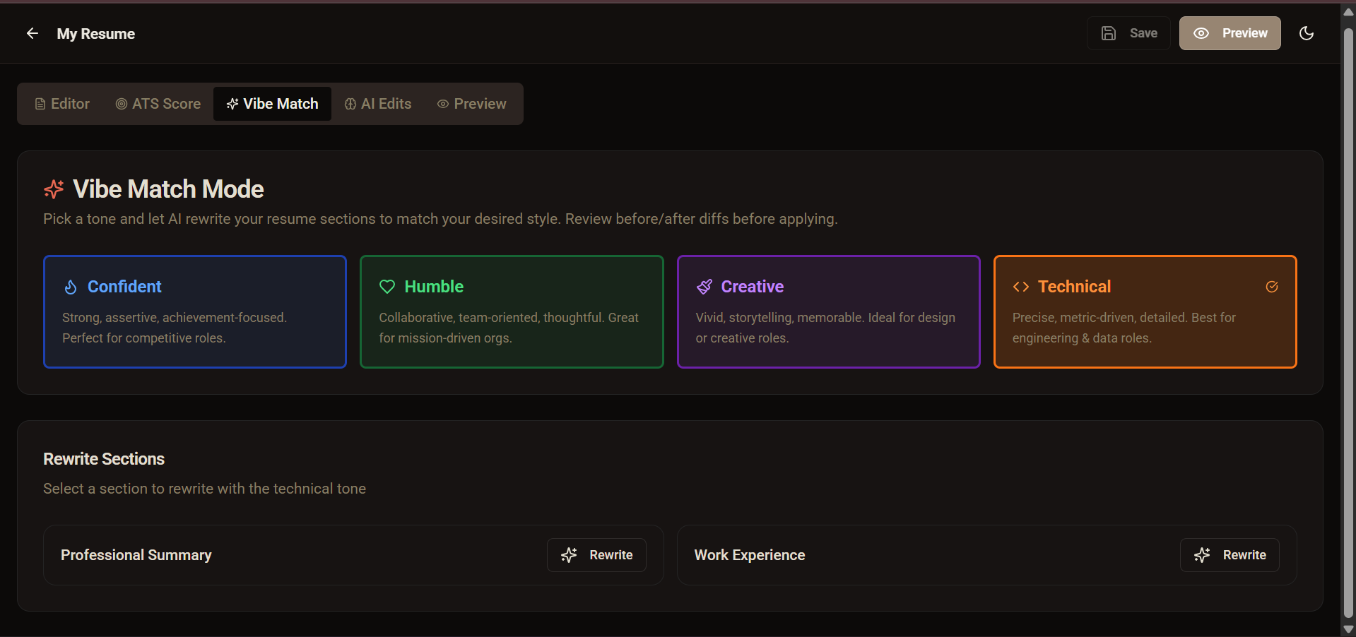
Task: Select the Confident tone card
Action: tap(194, 311)
